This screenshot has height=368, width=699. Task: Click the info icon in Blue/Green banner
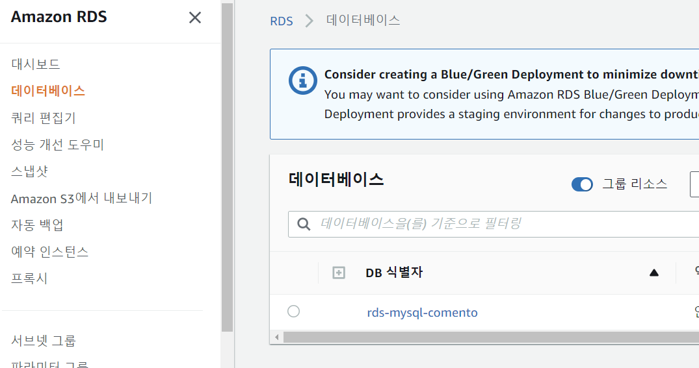tap(303, 80)
